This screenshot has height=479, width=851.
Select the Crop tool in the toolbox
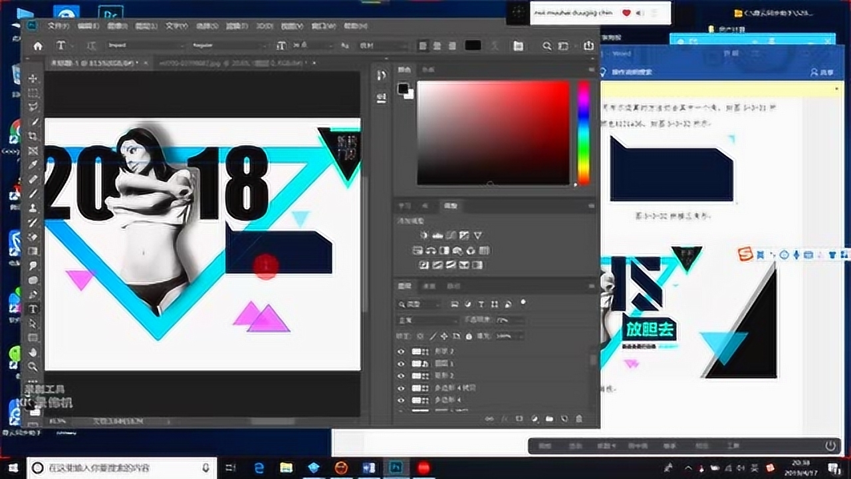click(x=33, y=136)
